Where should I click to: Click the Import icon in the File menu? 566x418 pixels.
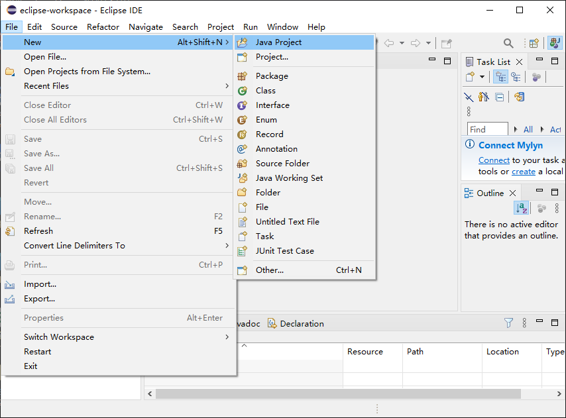(10, 285)
